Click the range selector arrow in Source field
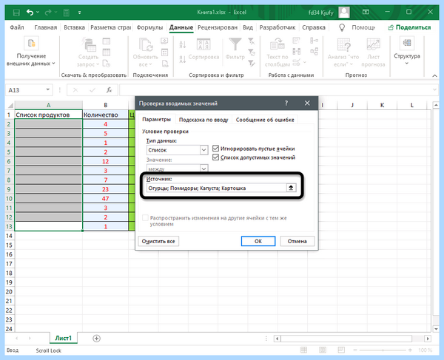Viewport: 444px width, 360px height. tap(291, 188)
